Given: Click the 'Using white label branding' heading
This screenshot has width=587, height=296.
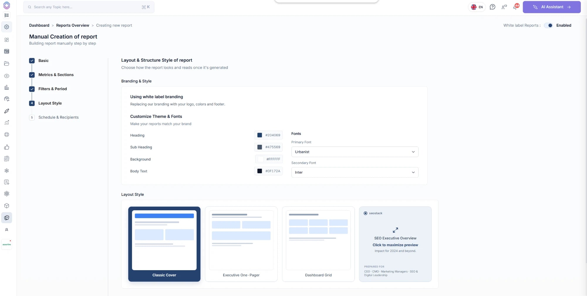Looking at the screenshot, I should click(156, 97).
